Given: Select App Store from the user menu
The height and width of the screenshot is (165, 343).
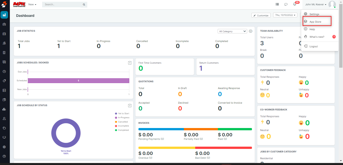Looking at the screenshot, I should click(315, 22).
